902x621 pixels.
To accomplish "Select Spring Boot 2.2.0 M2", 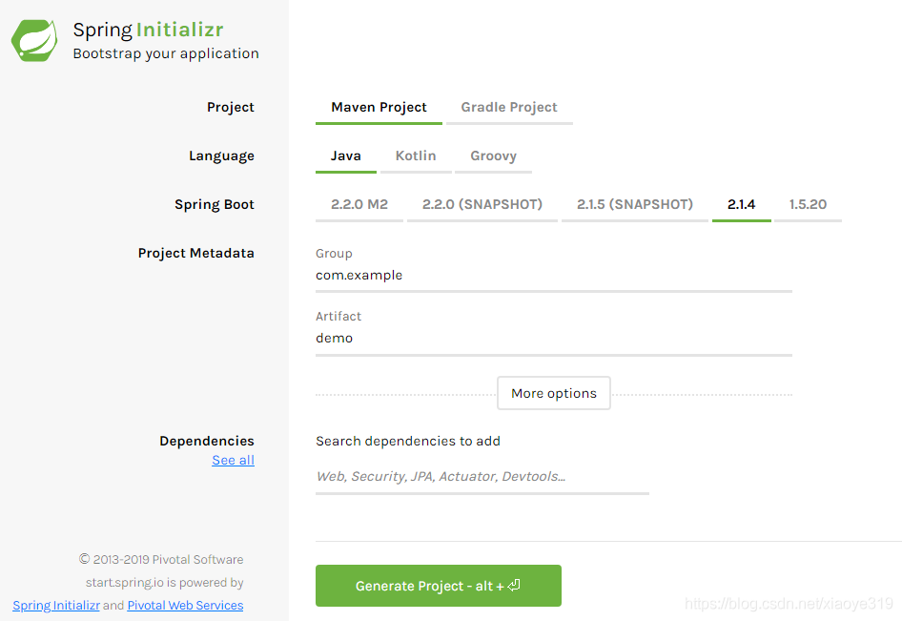I will click(x=359, y=205).
